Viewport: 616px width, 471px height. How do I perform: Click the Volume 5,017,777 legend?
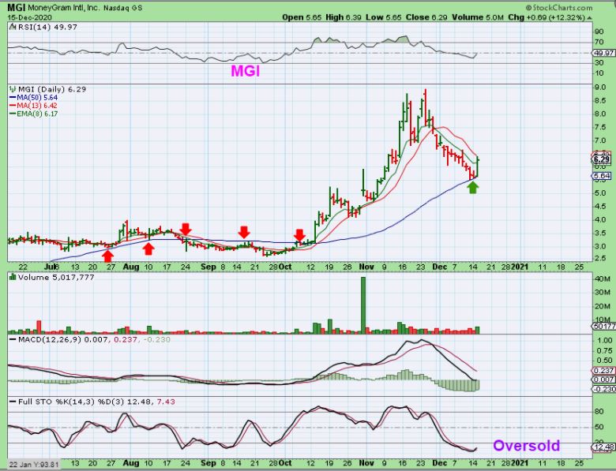click(x=56, y=278)
